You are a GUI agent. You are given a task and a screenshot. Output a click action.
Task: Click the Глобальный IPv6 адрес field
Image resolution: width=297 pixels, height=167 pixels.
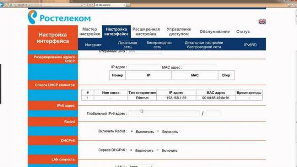click(x=164, y=113)
